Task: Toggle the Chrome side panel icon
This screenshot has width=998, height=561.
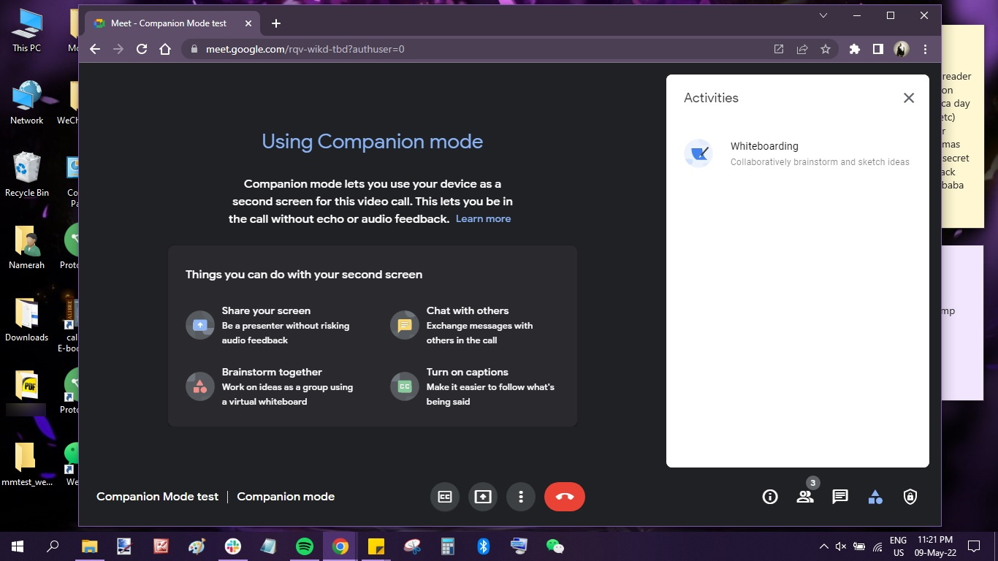Action: [878, 49]
